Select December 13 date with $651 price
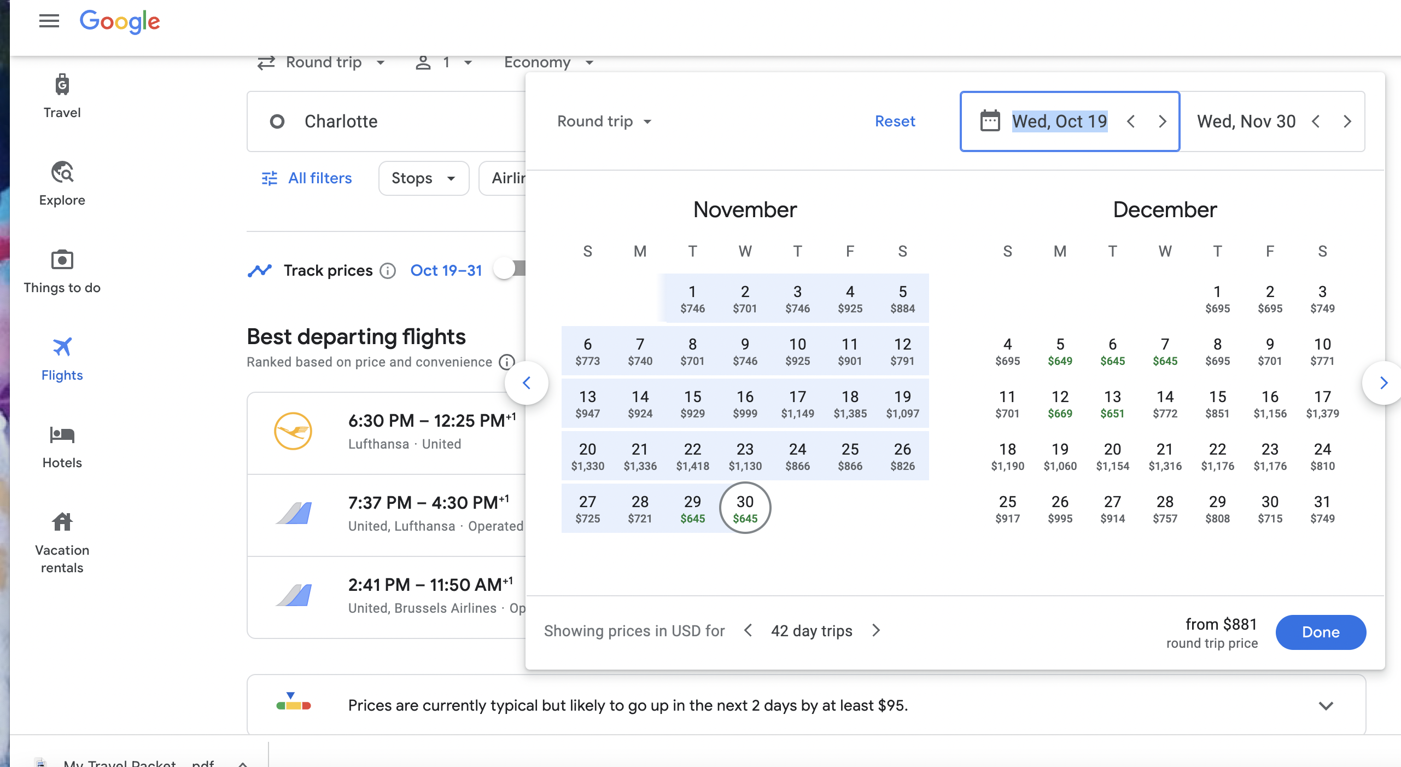 click(1112, 404)
